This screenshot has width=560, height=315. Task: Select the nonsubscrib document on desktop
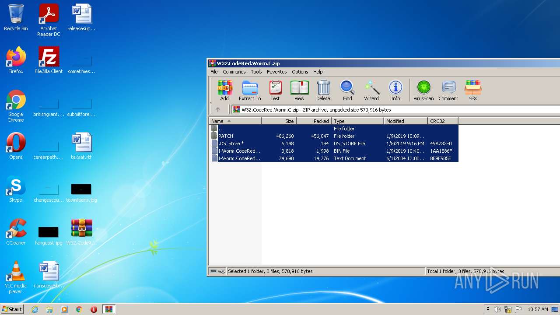point(49,275)
